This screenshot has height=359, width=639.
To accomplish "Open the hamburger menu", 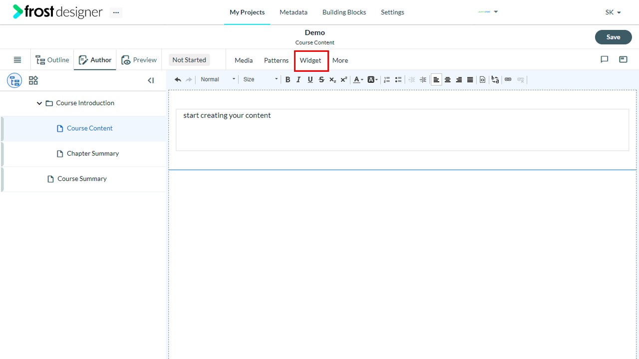I will pos(17,60).
